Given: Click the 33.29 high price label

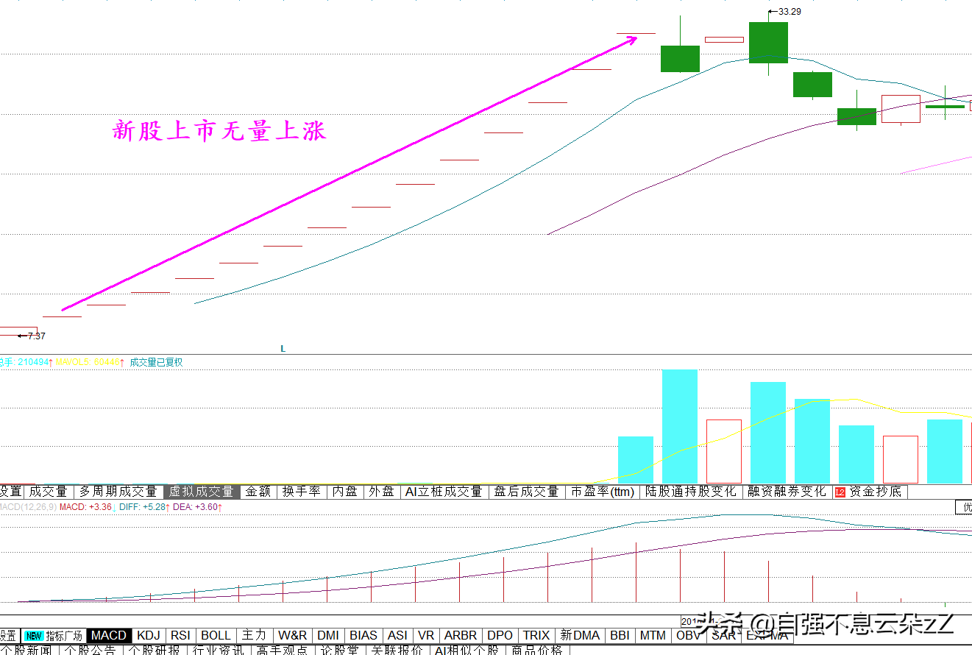Looking at the screenshot, I should coord(790,11).
